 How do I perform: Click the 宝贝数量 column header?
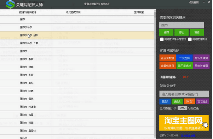pyautogui.click(x=139, y=12)
